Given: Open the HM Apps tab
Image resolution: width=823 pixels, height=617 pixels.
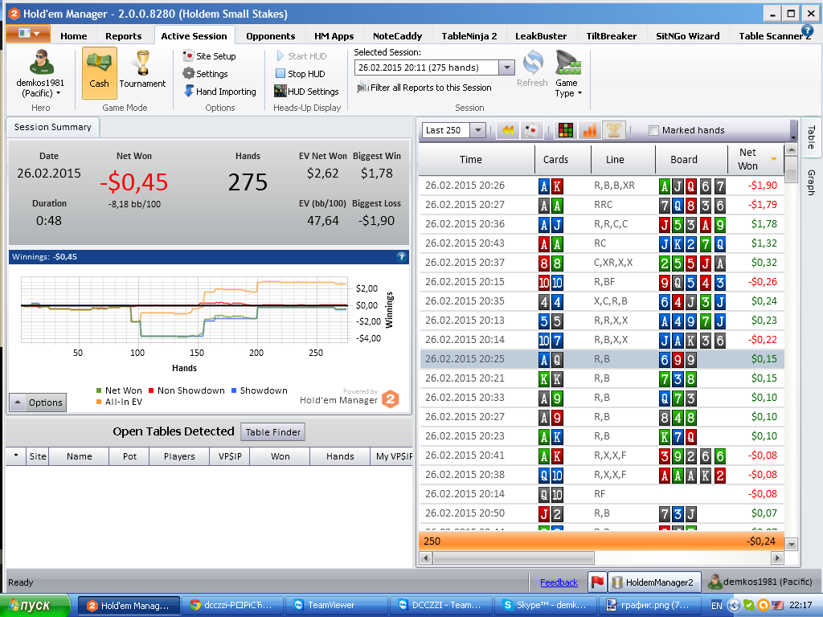Looking at the screenshot, I should tap(334, 36).
